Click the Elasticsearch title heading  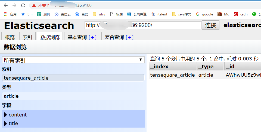pyautogui.click(x=39, y=26)
